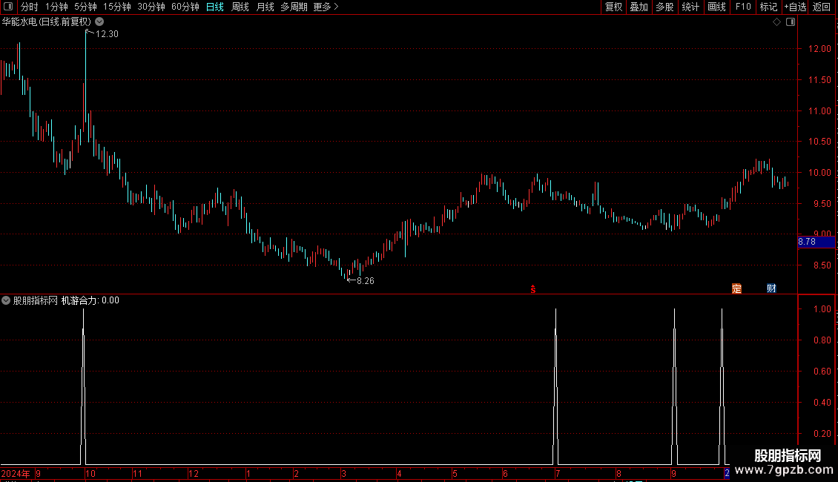Click the 股朋指标网 indicator name
Image resolution: width=838 pixels, height=482 pixels.
click(36, 300)
